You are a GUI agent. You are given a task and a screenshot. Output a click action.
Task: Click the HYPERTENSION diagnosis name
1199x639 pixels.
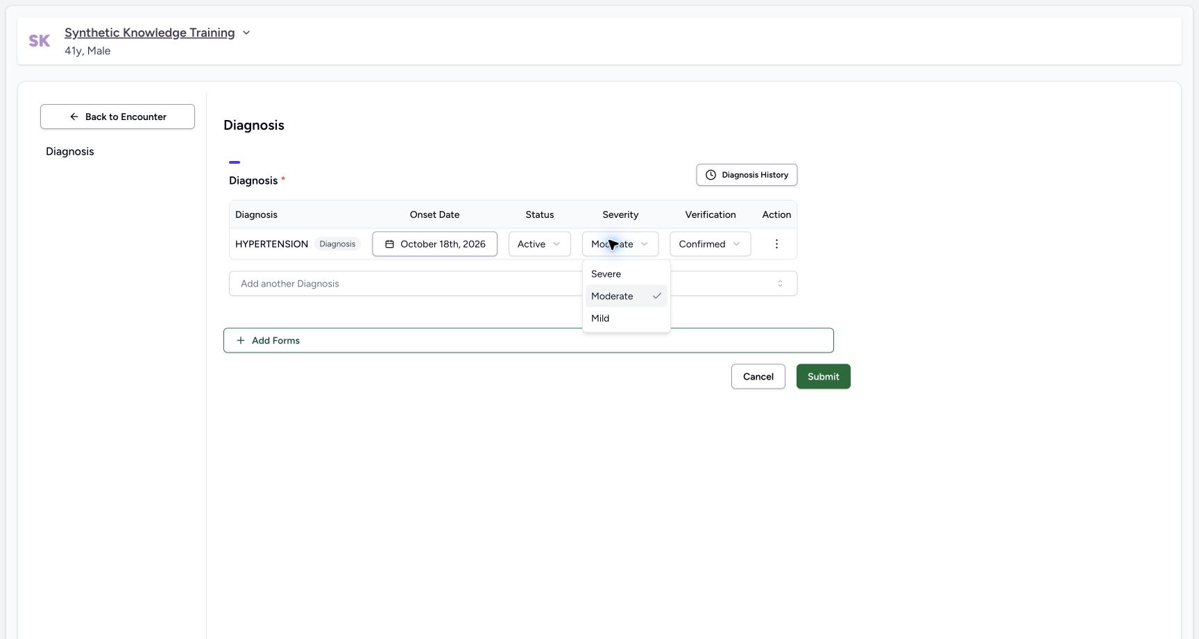[271, 244]
